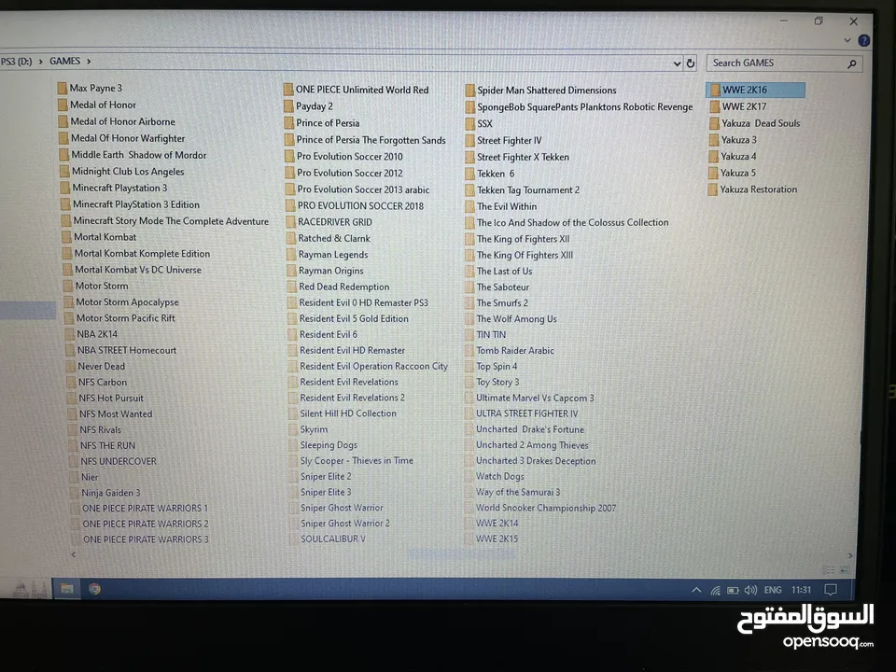Click 'The Ico And Shadow of the Colossus Collection'
Screen dimensions: 896x672
[572, 222]
